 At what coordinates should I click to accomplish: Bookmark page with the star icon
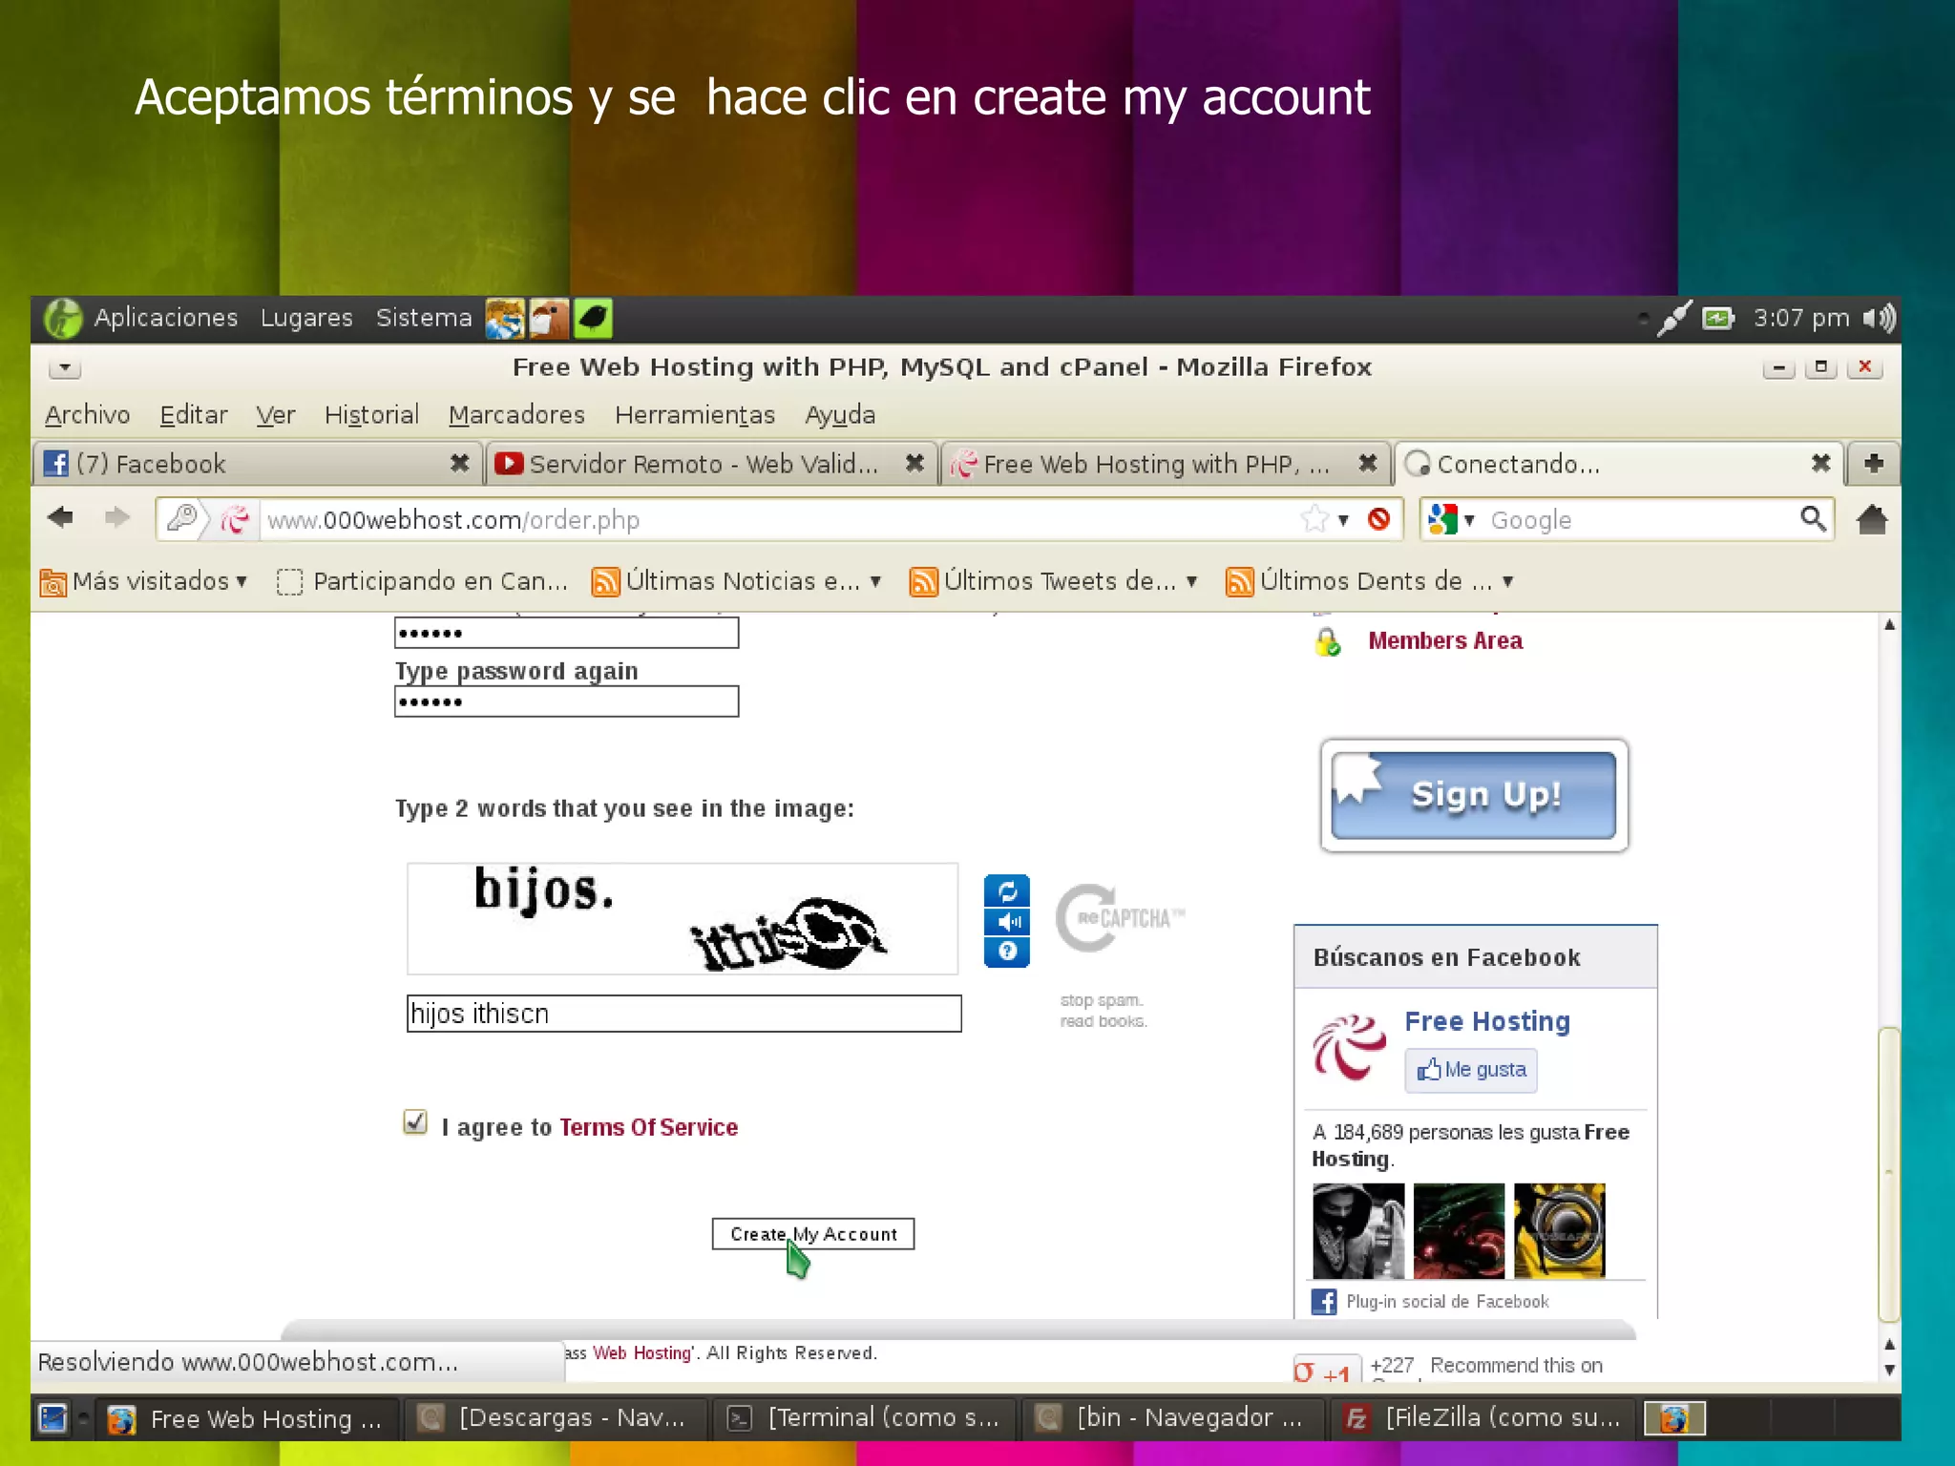(x=1314, y=519)
